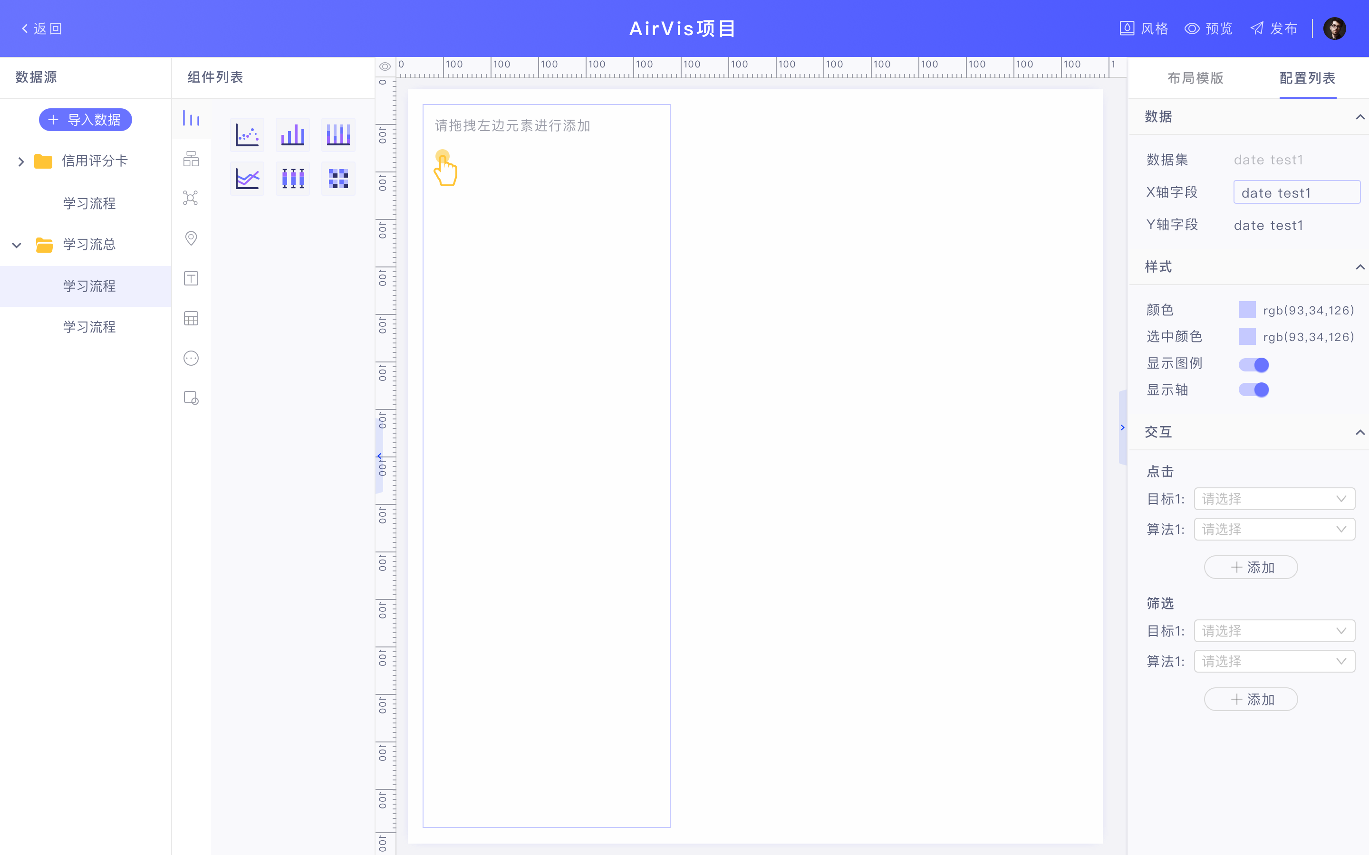Image resolution: width=1369 pixels, height=855 pixels.
Task: Select the line chart component
Action: coord(247,179)
